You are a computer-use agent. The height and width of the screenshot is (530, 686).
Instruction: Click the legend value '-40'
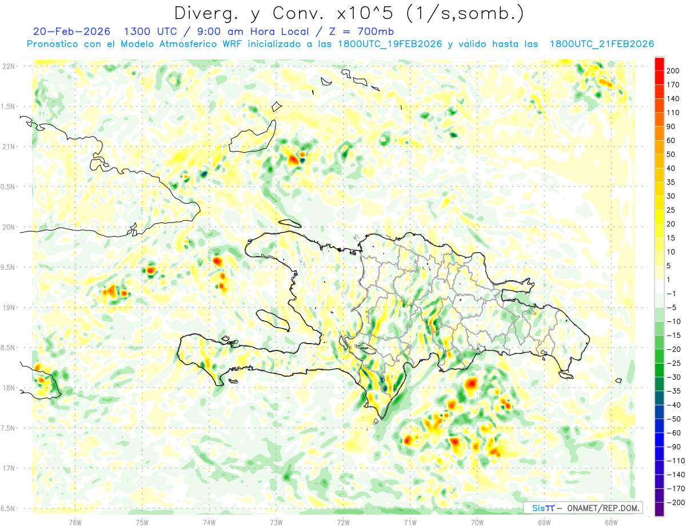pos(673,405)
